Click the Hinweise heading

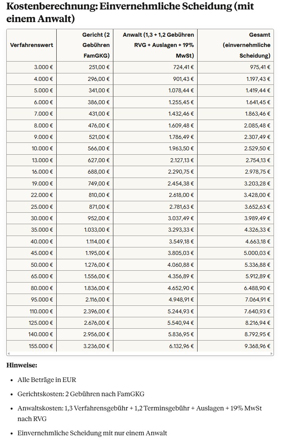coord(22,365)
